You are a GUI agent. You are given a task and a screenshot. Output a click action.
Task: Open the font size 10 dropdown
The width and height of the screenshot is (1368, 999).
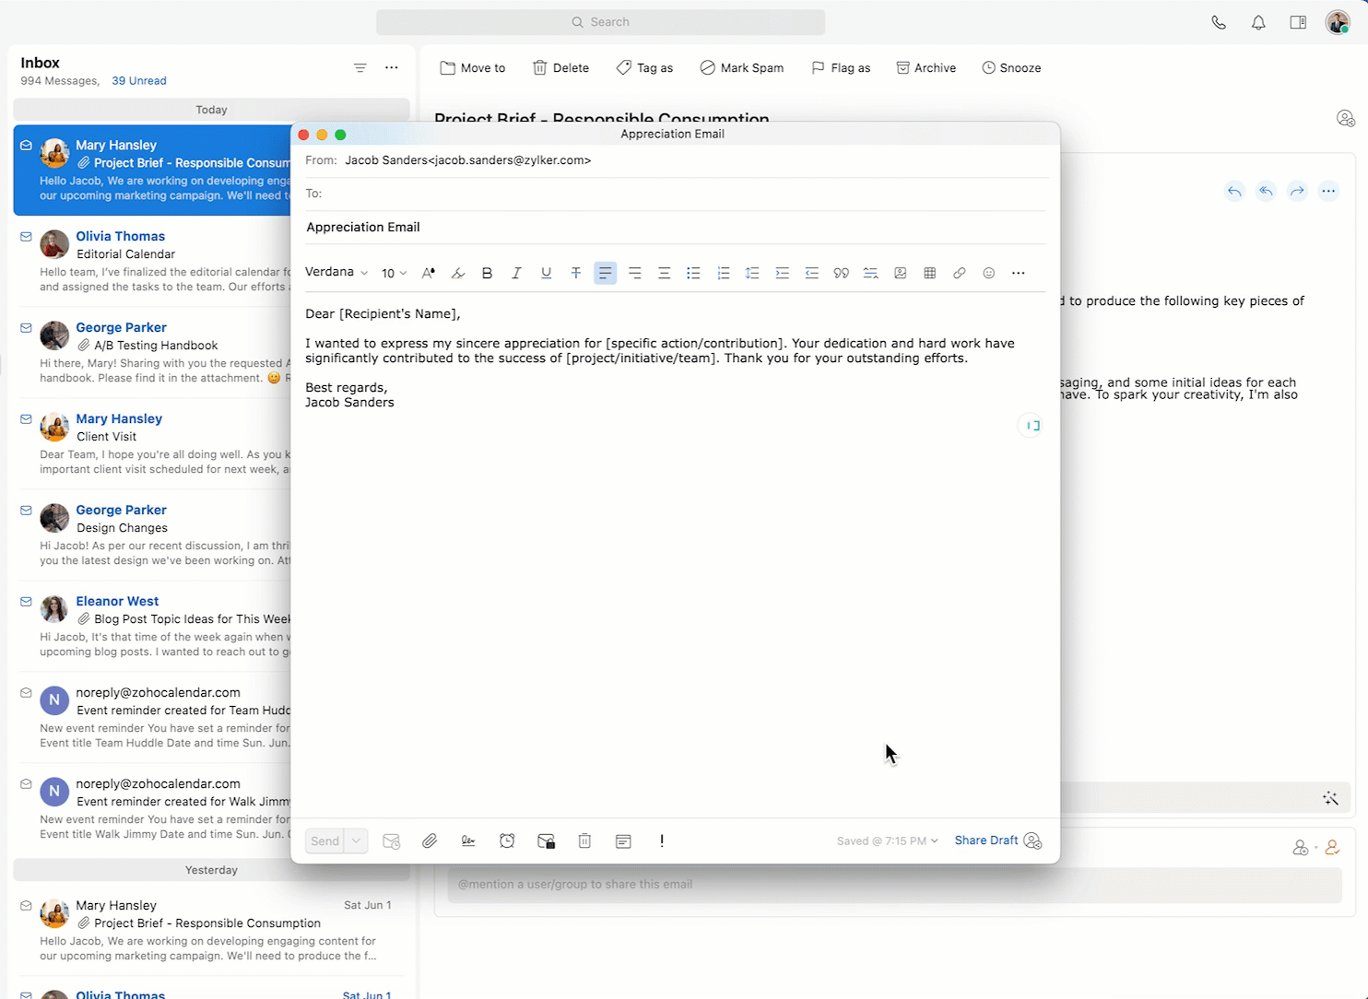tap(394, 273)
